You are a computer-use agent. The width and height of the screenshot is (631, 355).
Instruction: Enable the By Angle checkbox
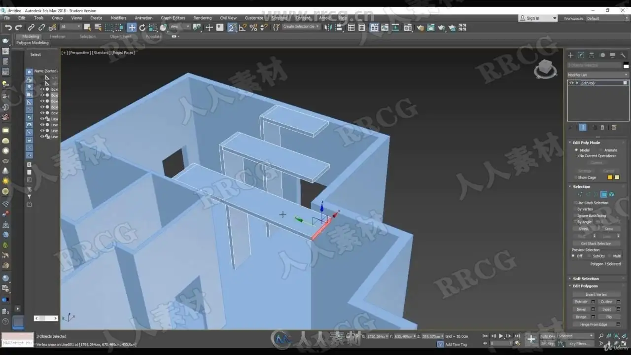[x=575, y=222]
